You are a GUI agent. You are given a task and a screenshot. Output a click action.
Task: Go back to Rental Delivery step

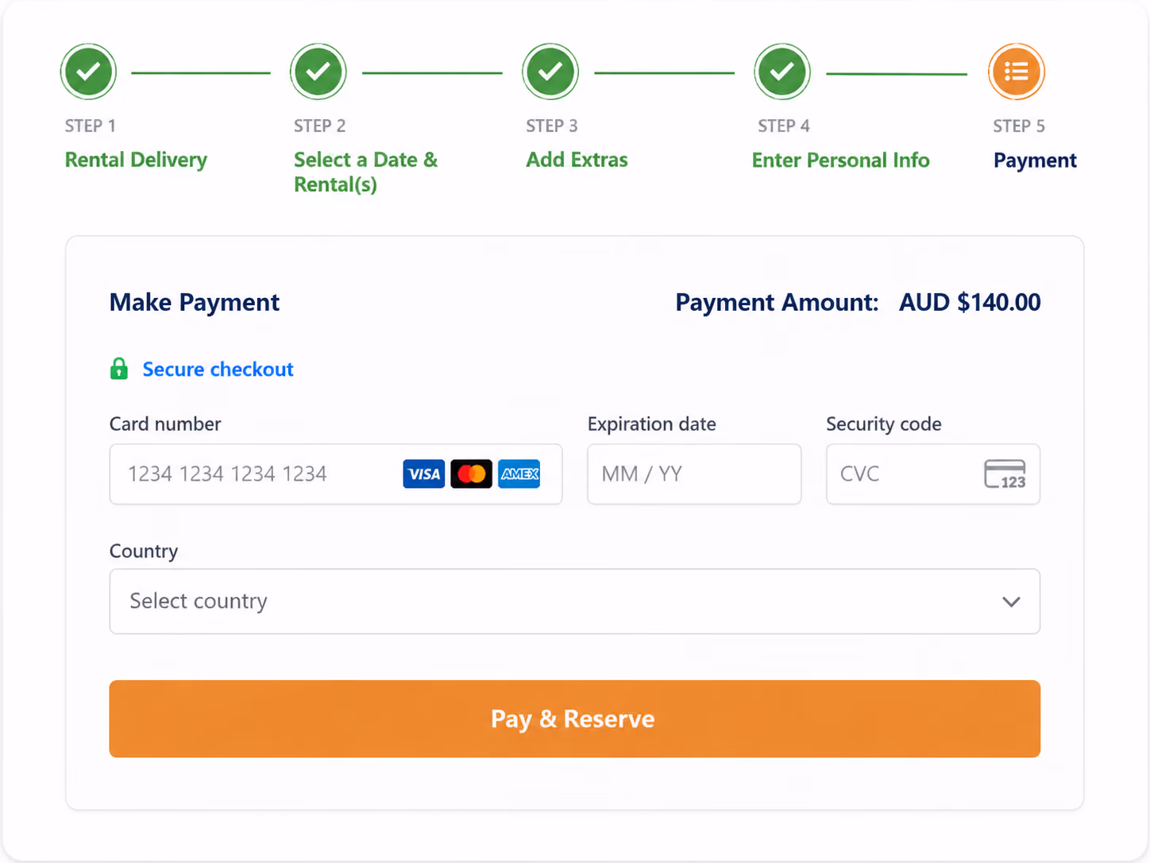coord(136,160)
